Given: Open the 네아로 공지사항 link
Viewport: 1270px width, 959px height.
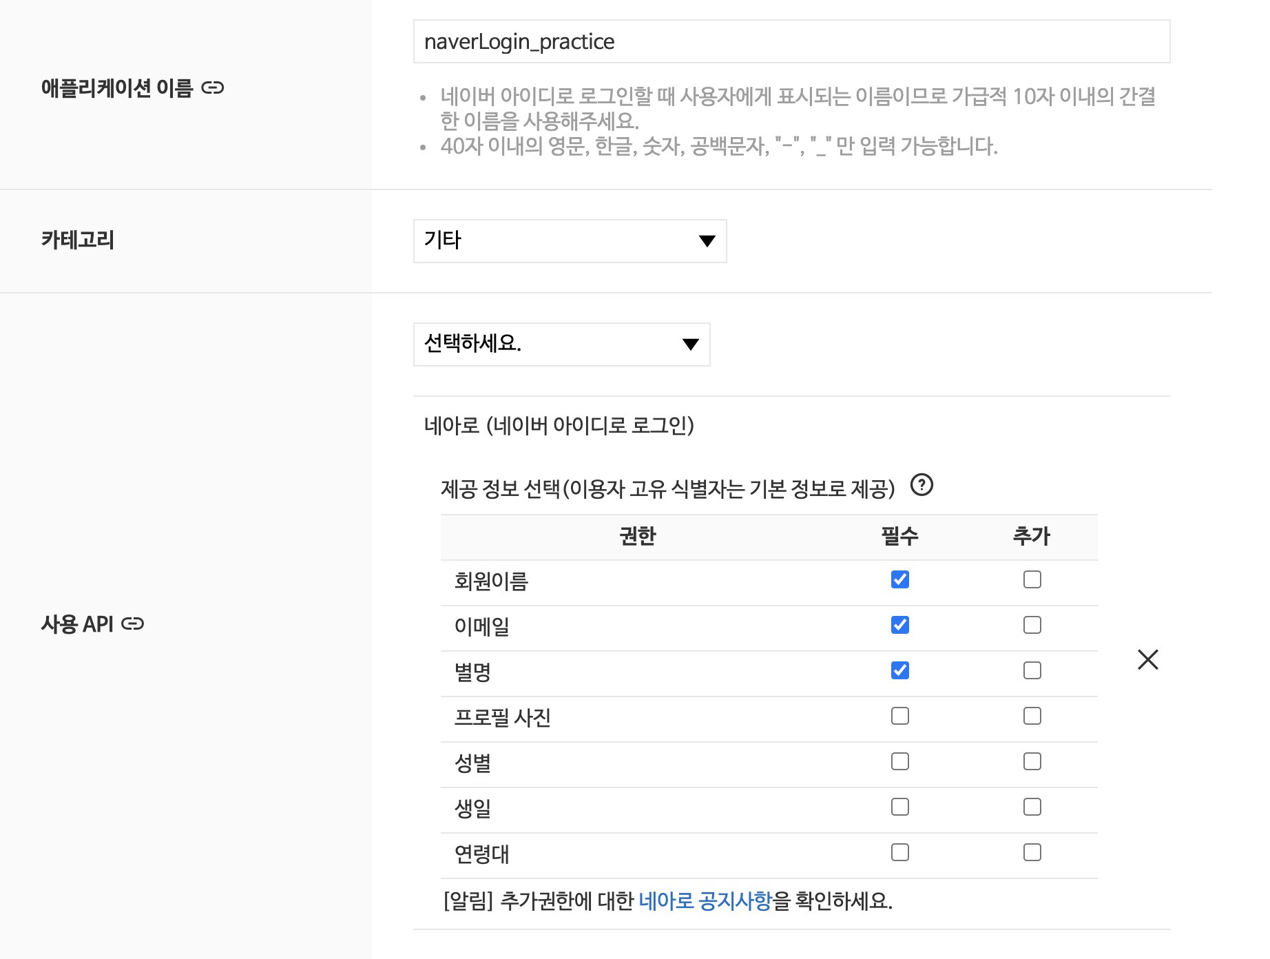Looking at the screenshot, I should coord(705,900).
